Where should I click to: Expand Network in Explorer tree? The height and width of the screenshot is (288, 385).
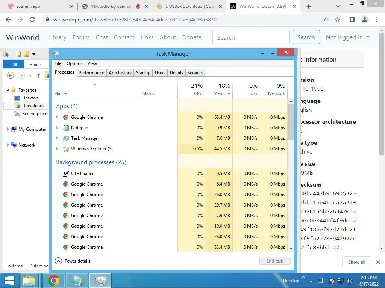pyautogui.click(x=8, y=145)
